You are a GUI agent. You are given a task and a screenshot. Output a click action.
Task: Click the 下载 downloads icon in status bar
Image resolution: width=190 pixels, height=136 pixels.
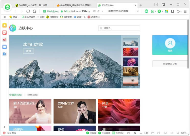(144, 133)
